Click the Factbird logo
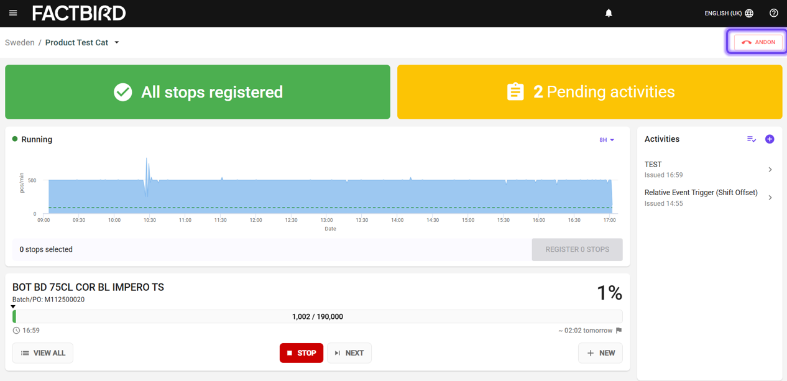This screenshot has width=787, height=381. (x=79, y=12)
